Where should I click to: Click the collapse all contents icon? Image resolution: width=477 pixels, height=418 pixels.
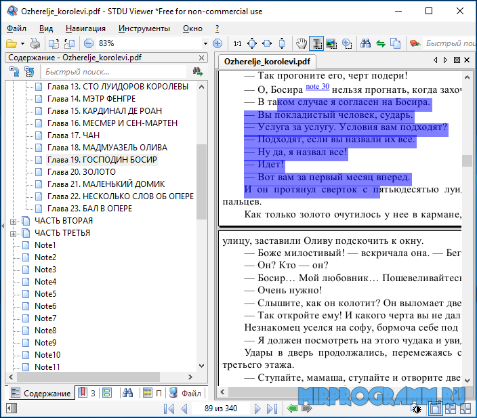tap(30, 72)
